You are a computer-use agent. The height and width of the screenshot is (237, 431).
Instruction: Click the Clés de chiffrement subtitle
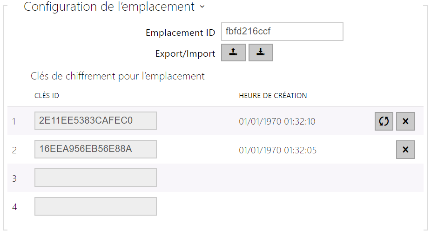118,76
